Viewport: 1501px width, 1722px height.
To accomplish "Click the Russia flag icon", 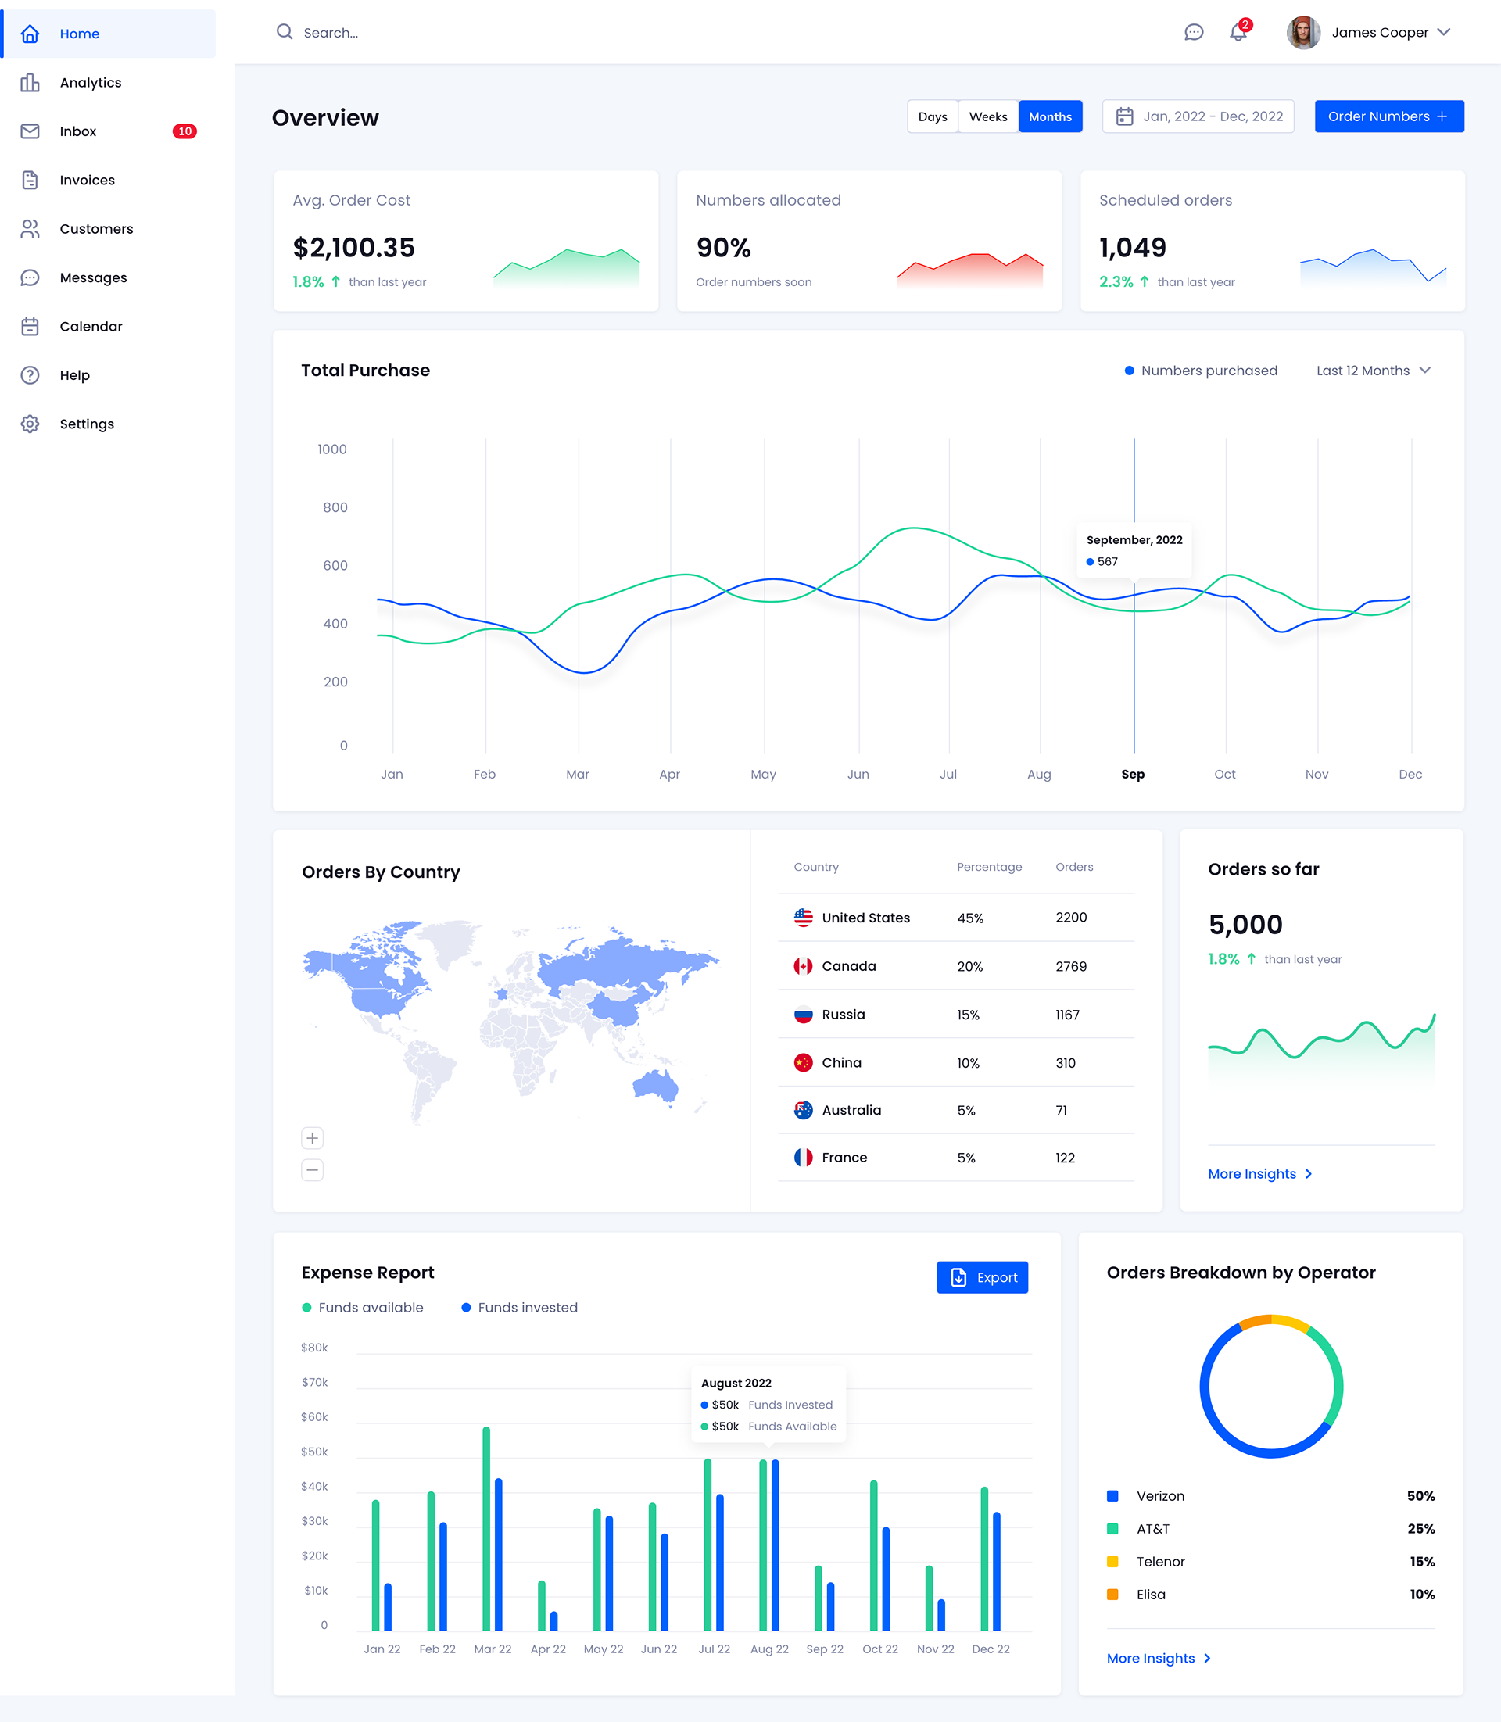I will pyautogui.click(x=804, y=1015).
